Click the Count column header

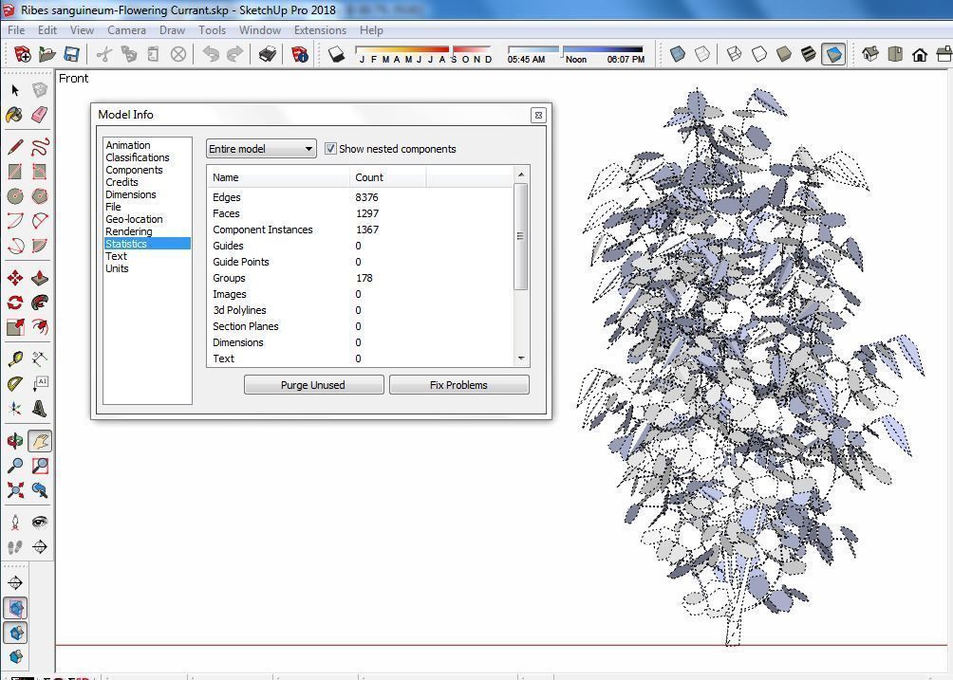[388, 177]
